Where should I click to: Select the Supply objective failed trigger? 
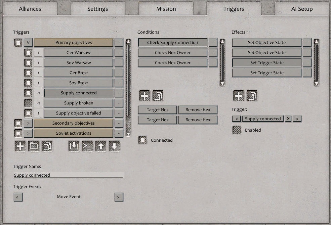click(79, 113)
